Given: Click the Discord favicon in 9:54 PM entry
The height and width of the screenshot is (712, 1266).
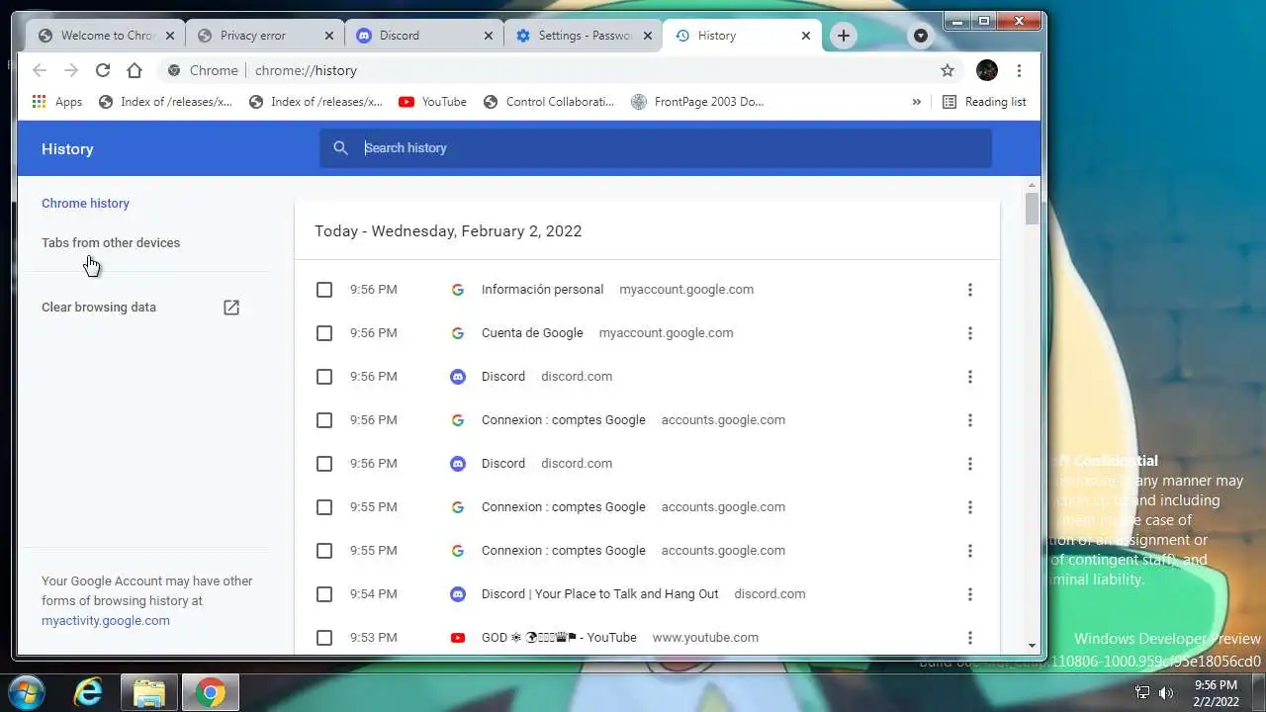Looking at the screenshot, I should tap(458, 594).
